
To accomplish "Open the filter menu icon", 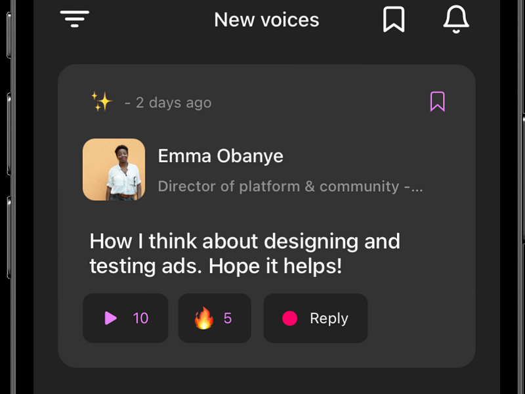I will coord(74,19).
